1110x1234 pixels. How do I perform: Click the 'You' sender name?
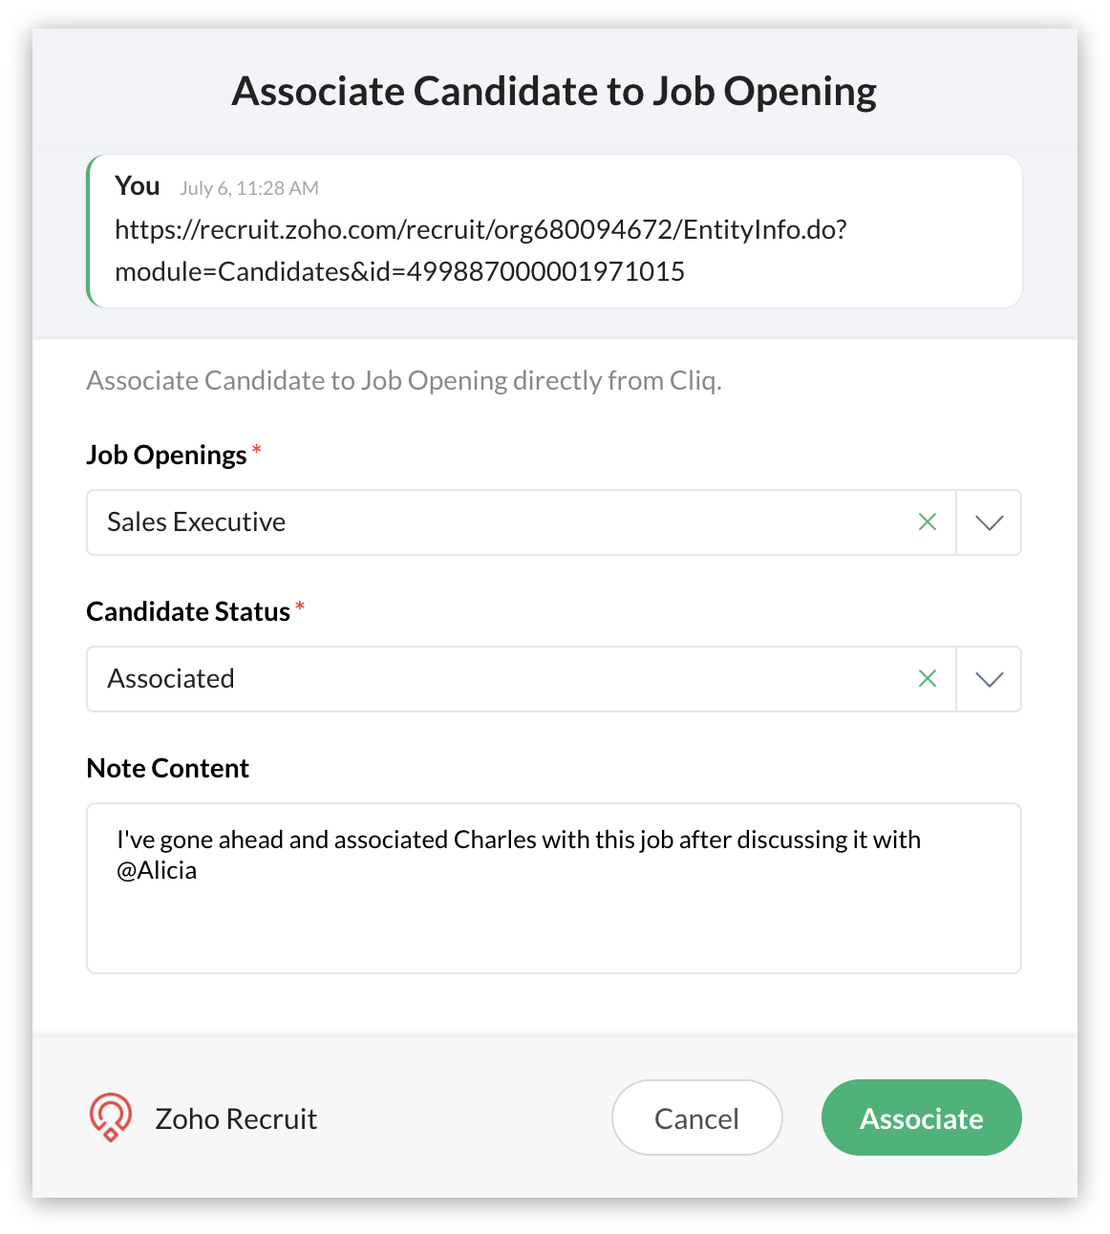pos(137,185)
